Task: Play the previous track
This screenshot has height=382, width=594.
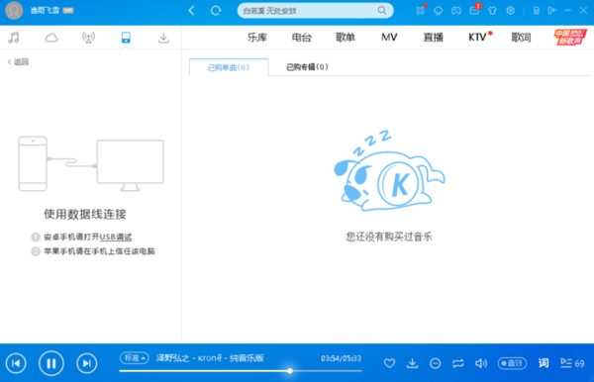Action: [x=16, y=363]
